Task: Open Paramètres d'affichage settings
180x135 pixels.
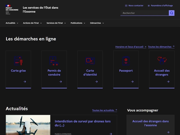Action: pos(160,6)
